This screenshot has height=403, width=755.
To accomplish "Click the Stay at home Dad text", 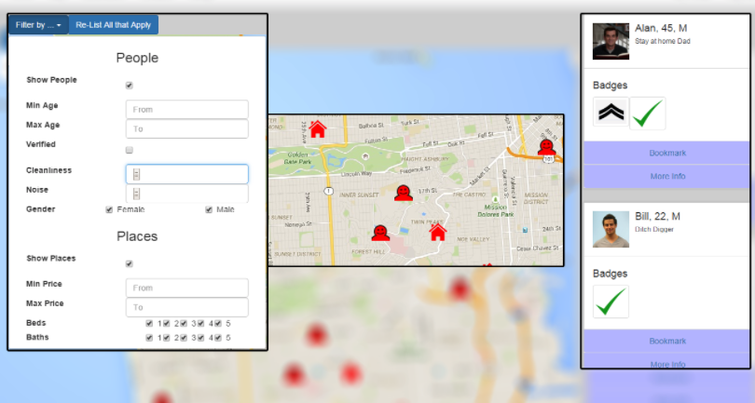I will [662, 41].
